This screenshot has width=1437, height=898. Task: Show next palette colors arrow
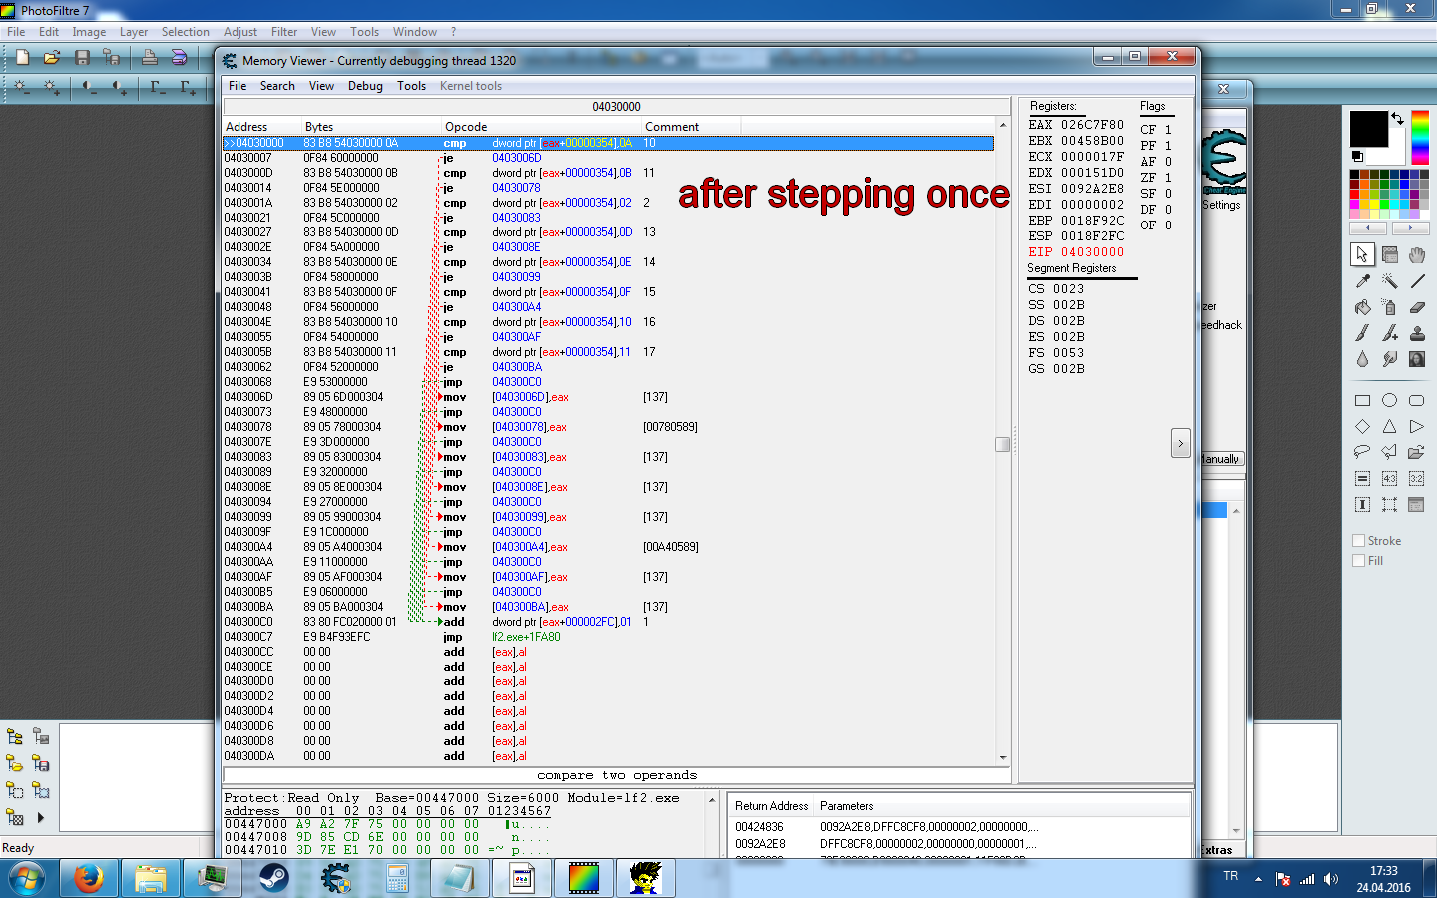1409,228
